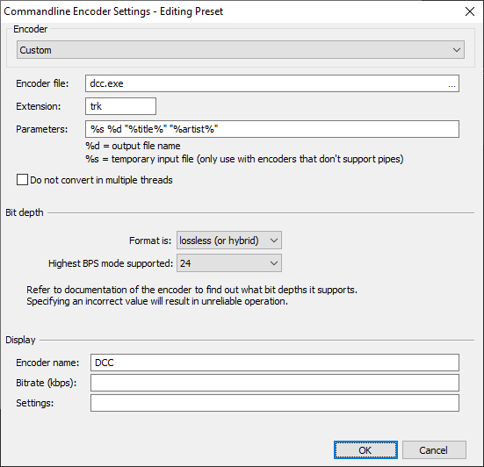Click the 'Encoder file:' label
Viewport: 484px width, 467px height.
(x=42, y=83)
